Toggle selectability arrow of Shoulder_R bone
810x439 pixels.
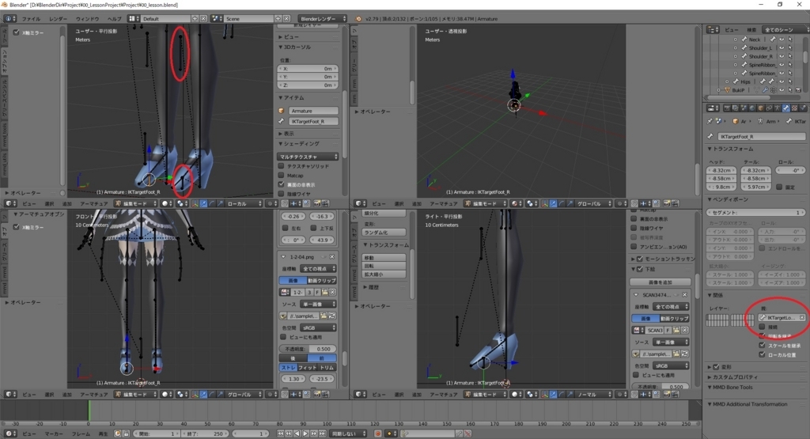pos(790,56)
